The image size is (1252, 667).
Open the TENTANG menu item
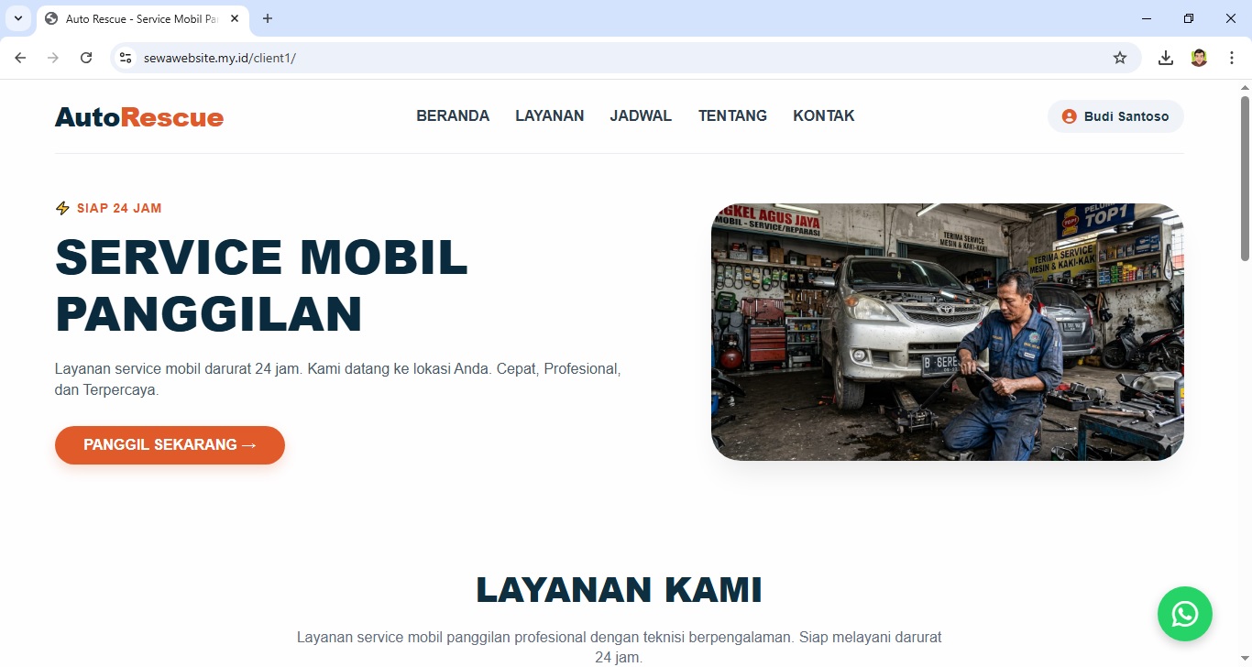[732, 116]
